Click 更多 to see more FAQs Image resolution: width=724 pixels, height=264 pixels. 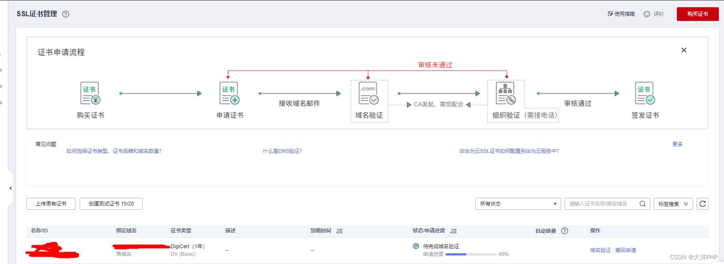pyautogui.click(x=677, y=144)
